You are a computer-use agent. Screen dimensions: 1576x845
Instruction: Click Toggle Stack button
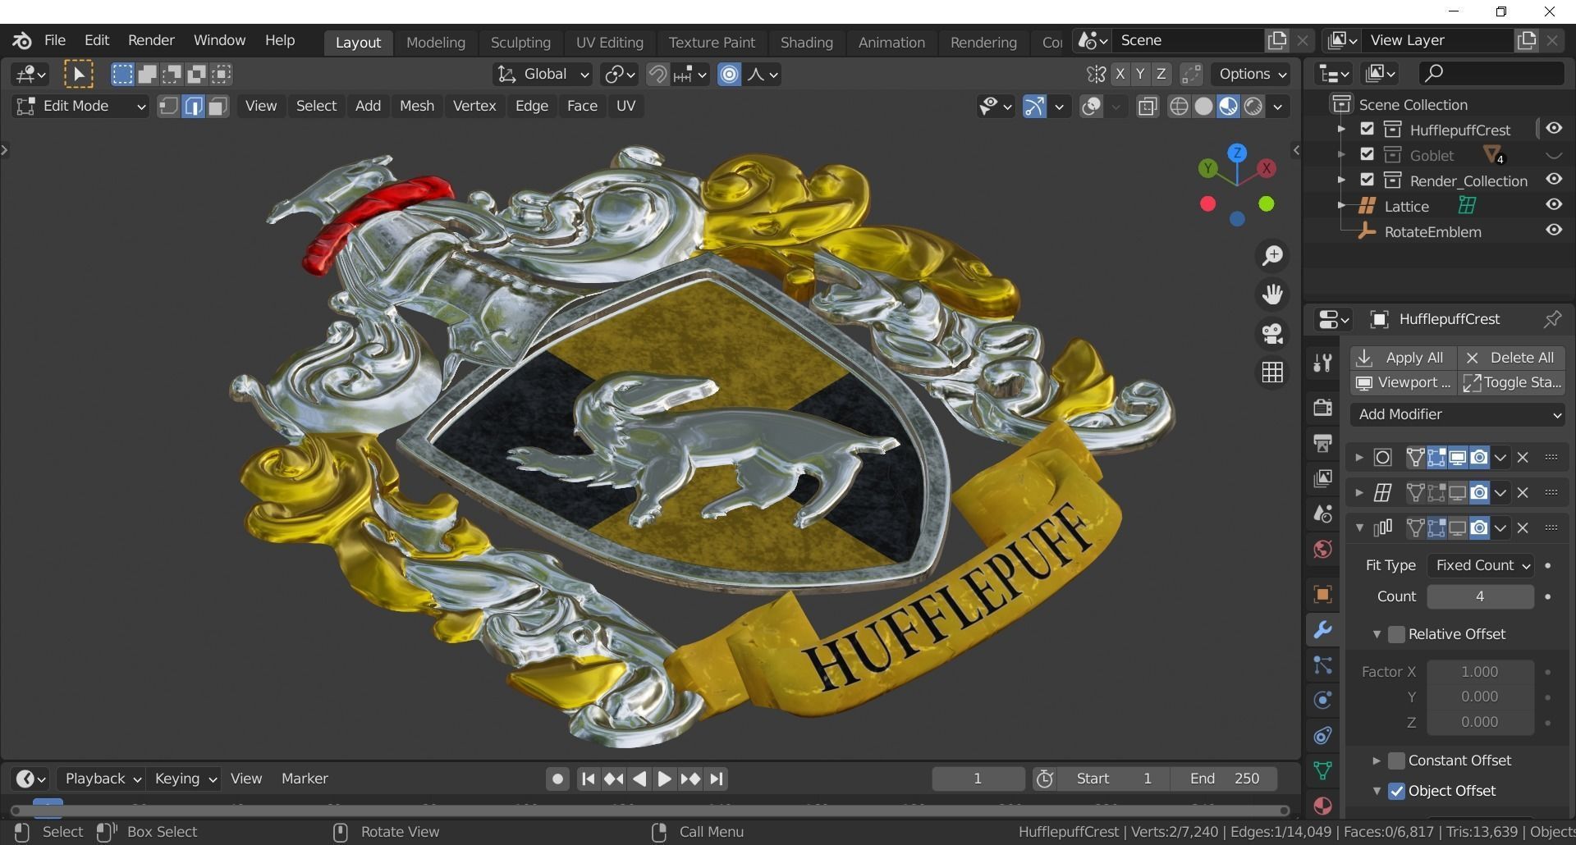(x=1511, y=382)
